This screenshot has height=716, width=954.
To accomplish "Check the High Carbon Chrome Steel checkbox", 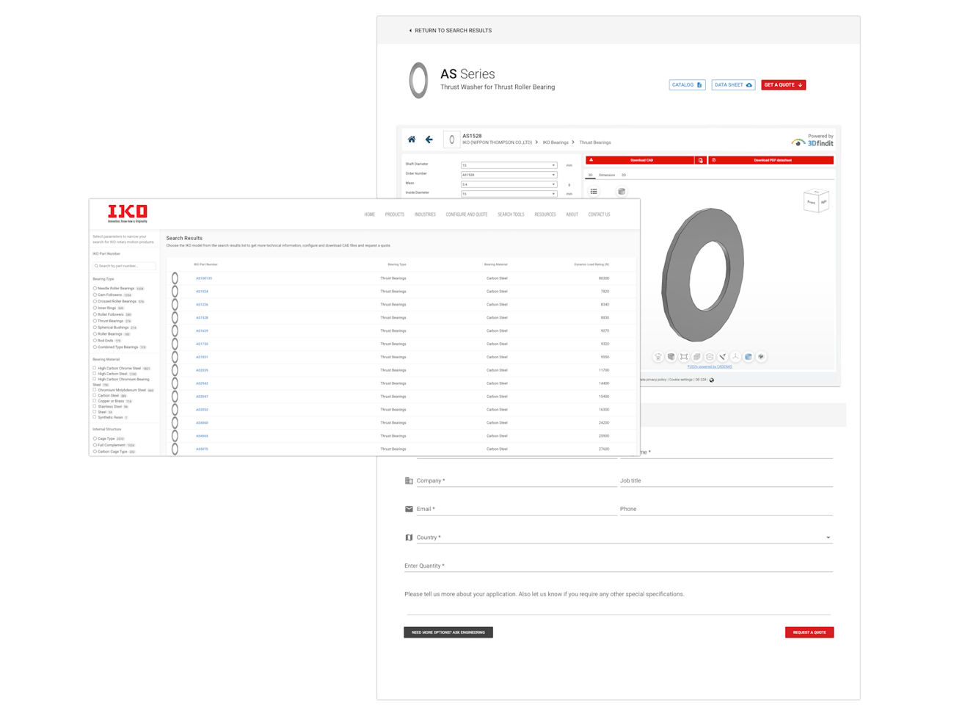I will point(95,369).
